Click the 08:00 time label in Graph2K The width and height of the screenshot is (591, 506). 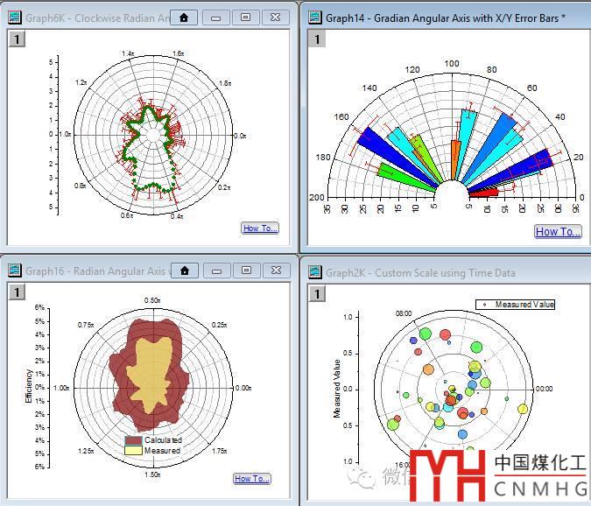coord(404,313)
